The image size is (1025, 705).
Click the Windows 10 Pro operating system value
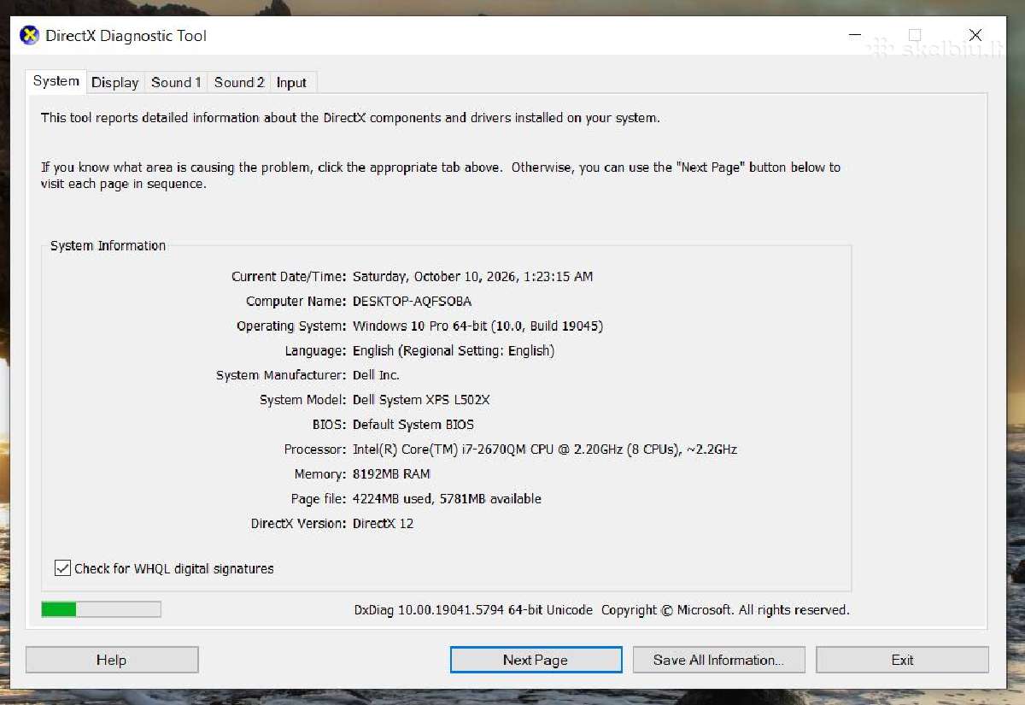[x=478, y=326]
